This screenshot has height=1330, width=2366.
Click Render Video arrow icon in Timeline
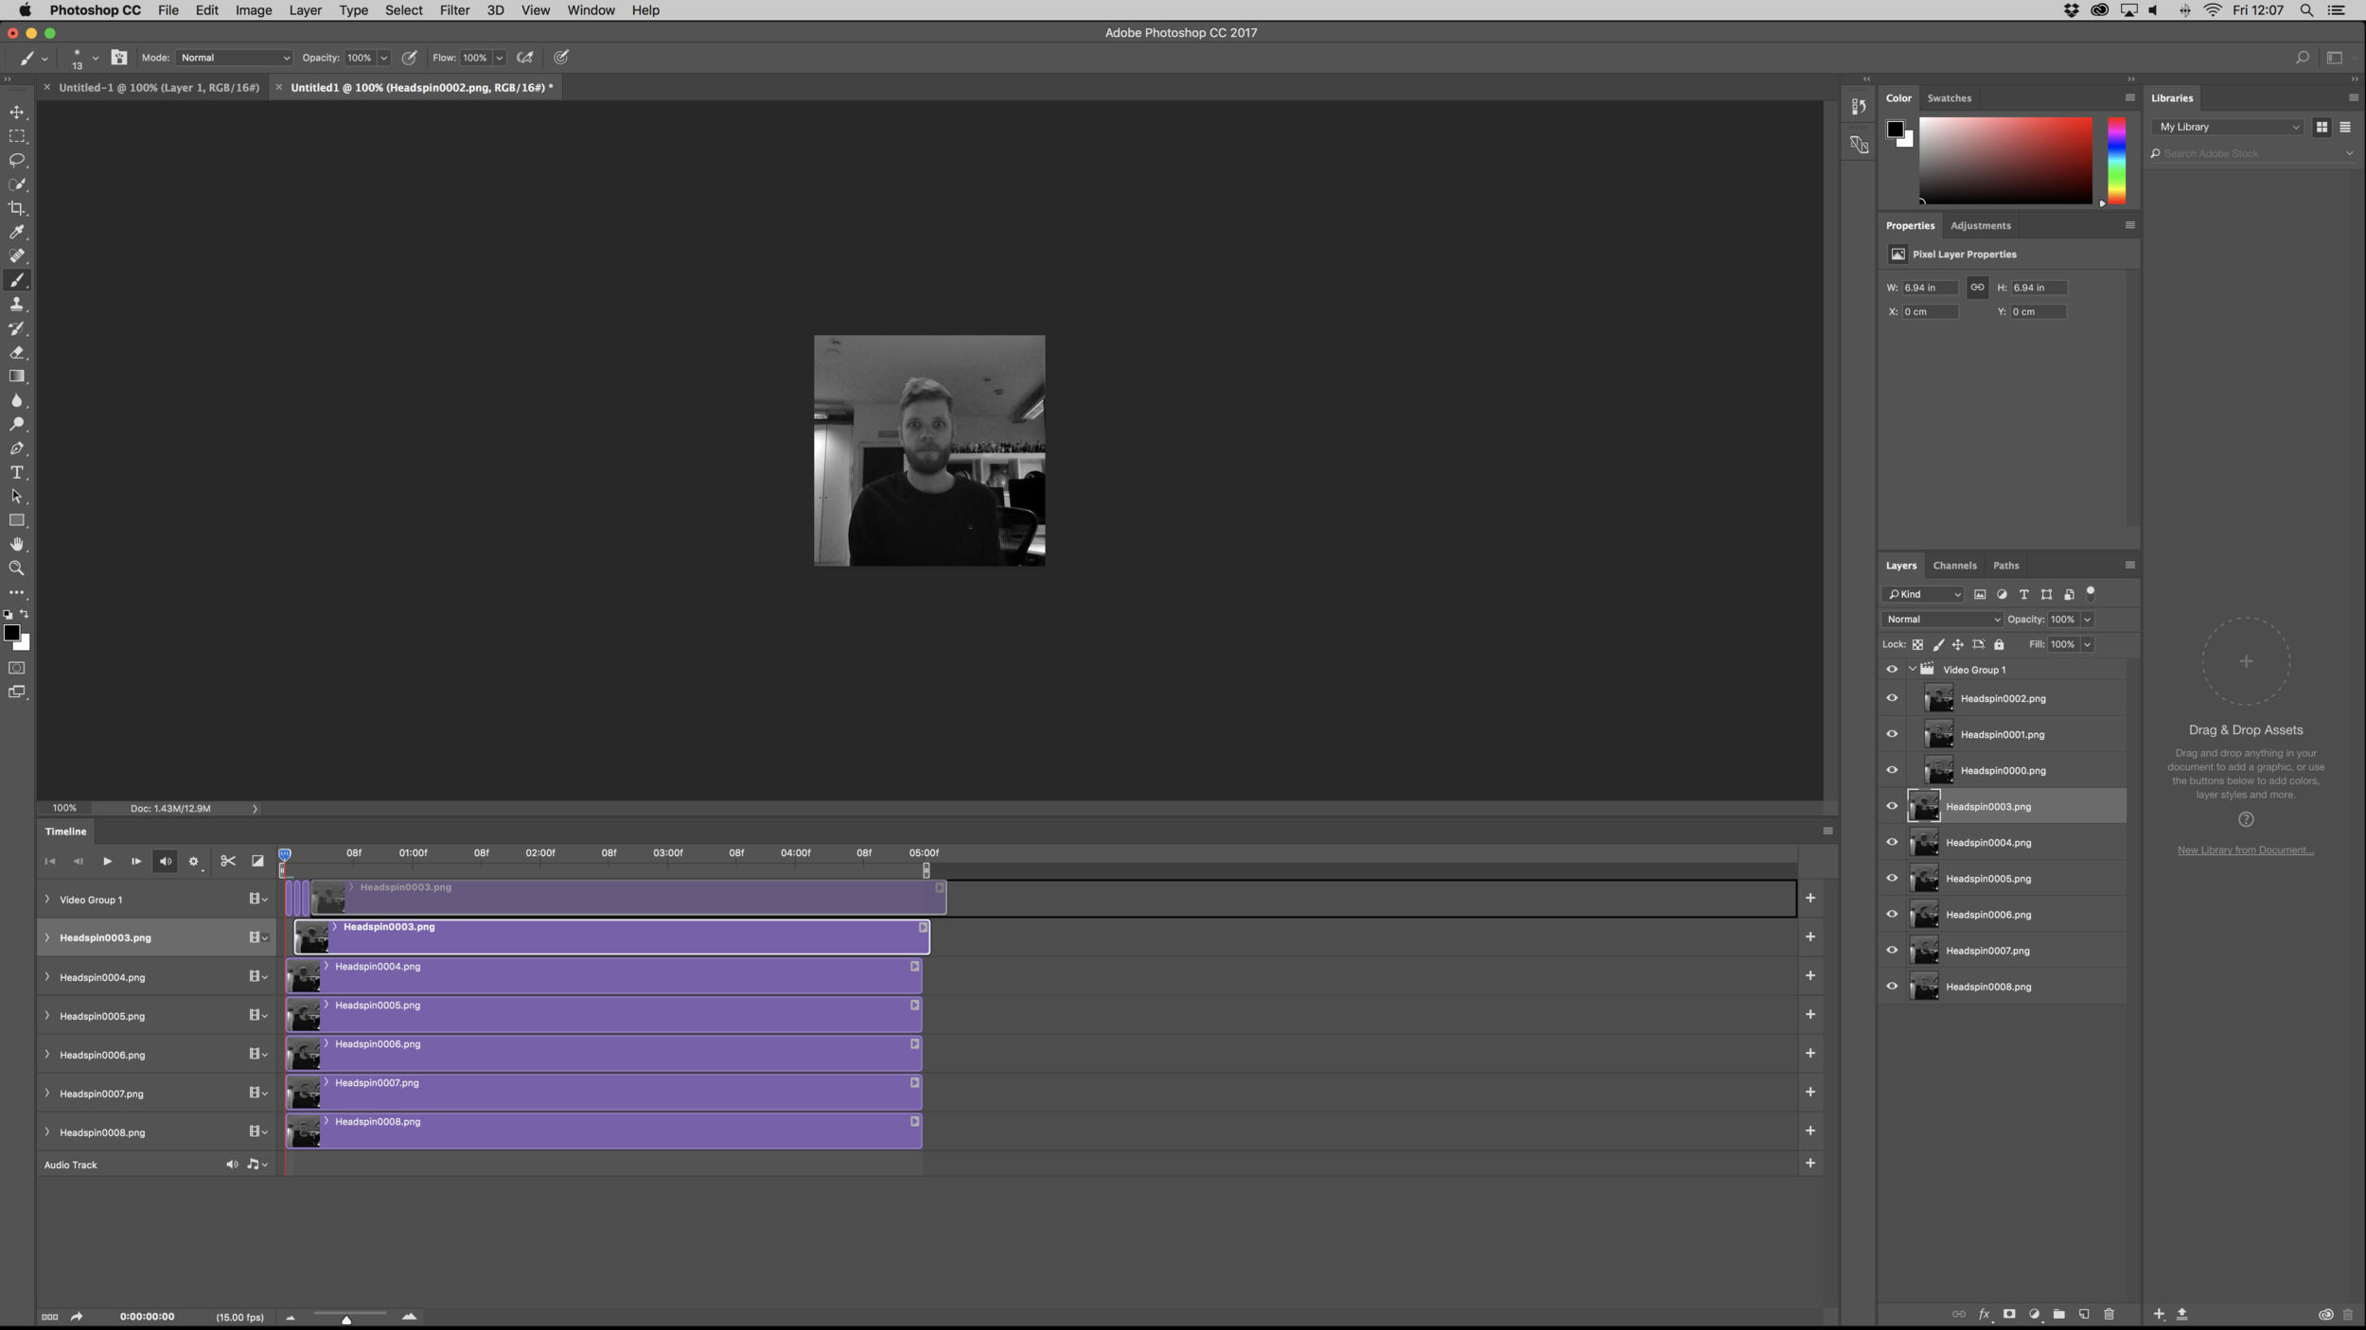pos(77,1316)
